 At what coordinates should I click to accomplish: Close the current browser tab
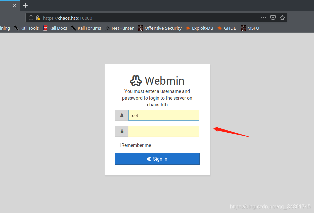[14, 6]
